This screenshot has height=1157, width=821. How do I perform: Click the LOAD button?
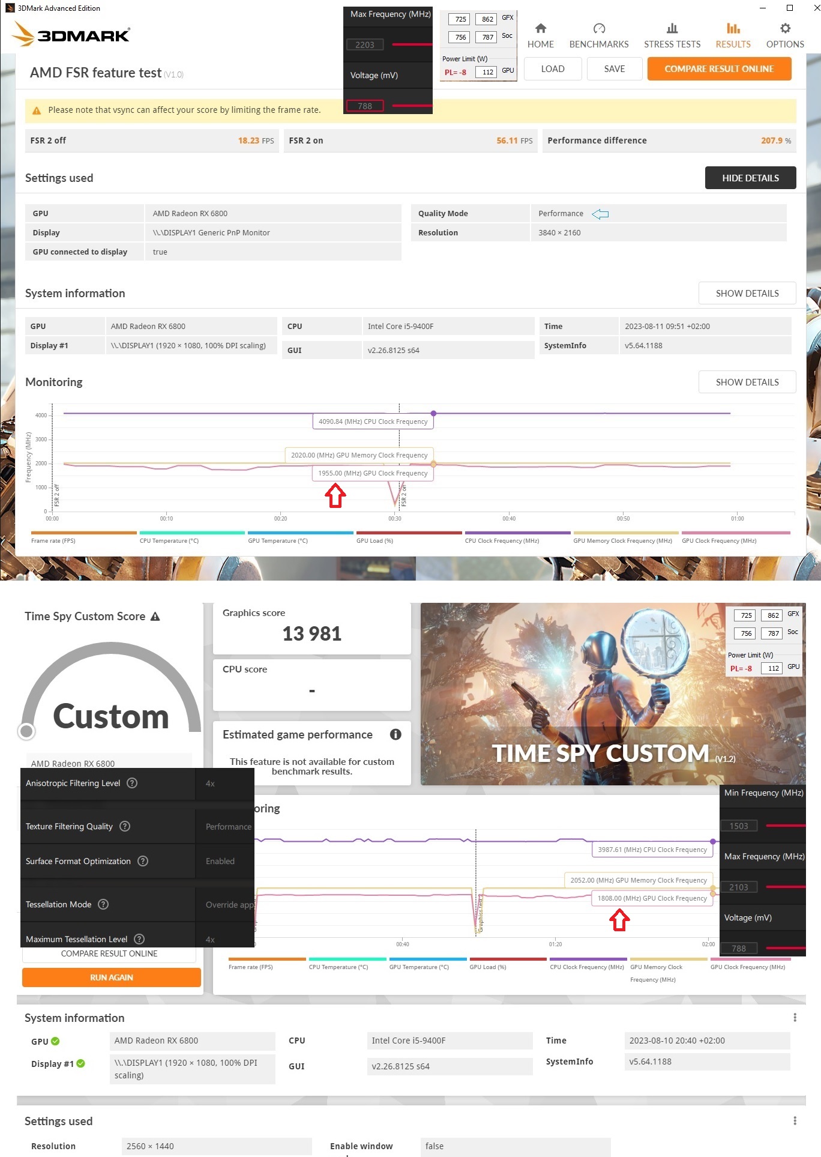[553, 69]
